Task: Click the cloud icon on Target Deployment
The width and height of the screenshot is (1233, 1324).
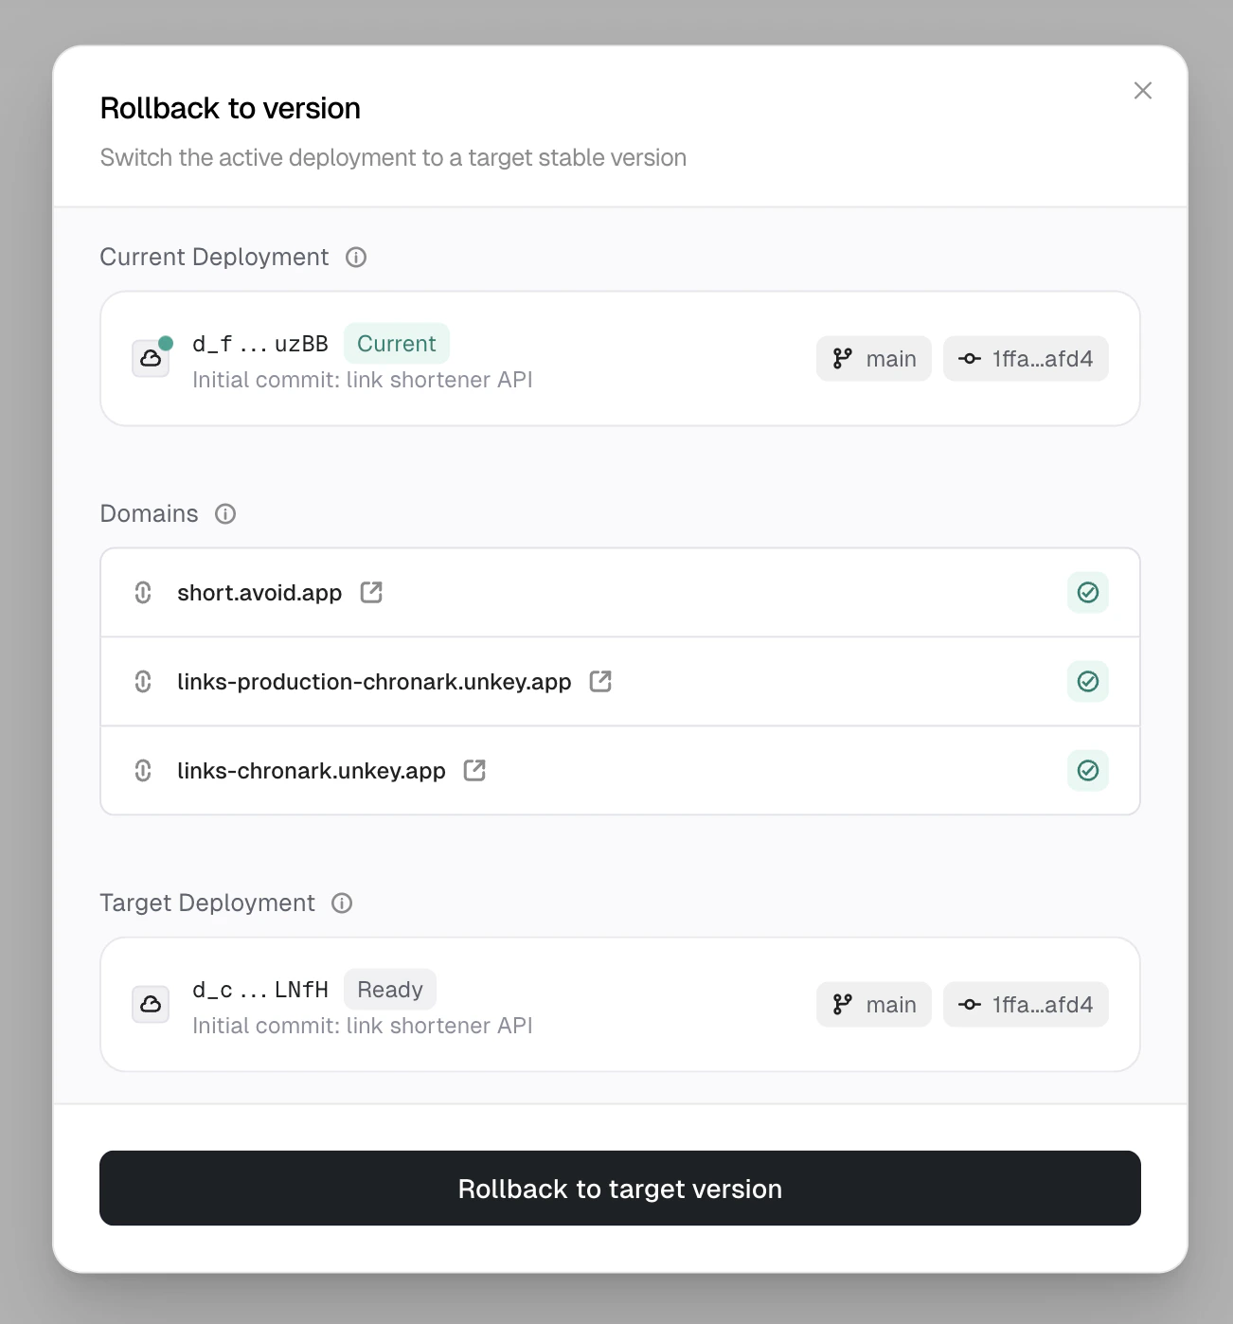Action: pyautogui.click(x=151, y=1004)
